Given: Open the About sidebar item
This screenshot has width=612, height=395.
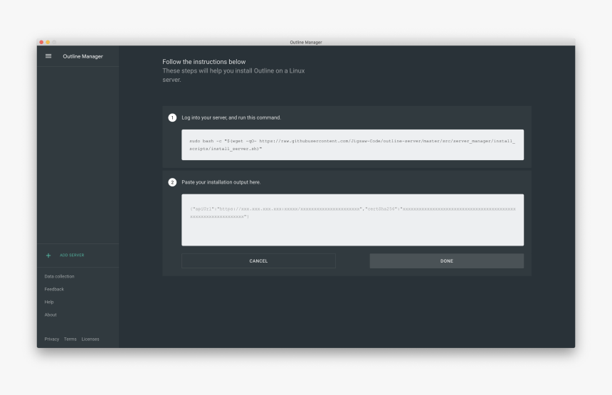Looking at the screenshot, I should pyautogui.click(x=51, y=315).
